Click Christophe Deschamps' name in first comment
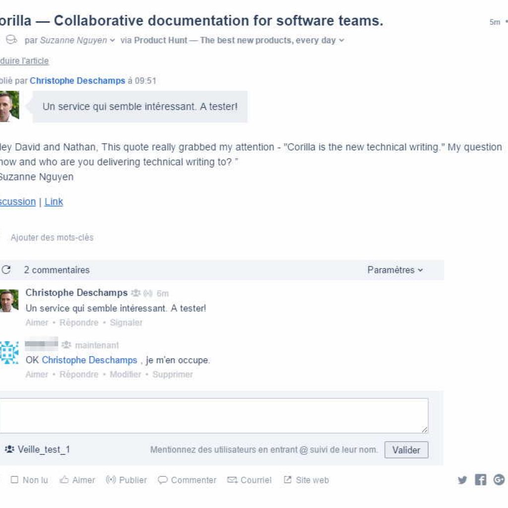Viewport: 508px width, 508px height. tap(76, 293)
